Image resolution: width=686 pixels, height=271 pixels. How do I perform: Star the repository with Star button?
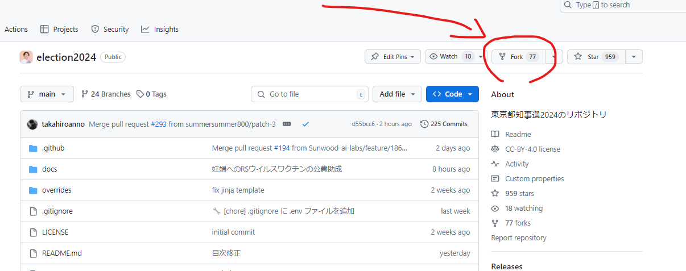click(x=596, y=57)
